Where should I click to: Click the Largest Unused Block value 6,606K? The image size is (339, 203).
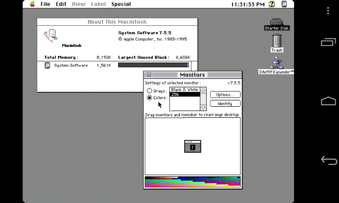[183, 57]
